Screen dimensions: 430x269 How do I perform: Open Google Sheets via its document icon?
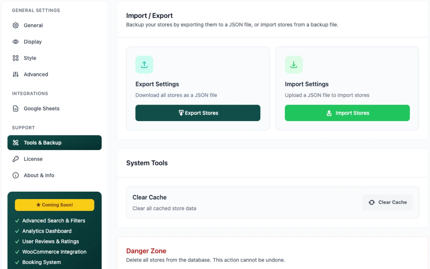coord(15,108)
